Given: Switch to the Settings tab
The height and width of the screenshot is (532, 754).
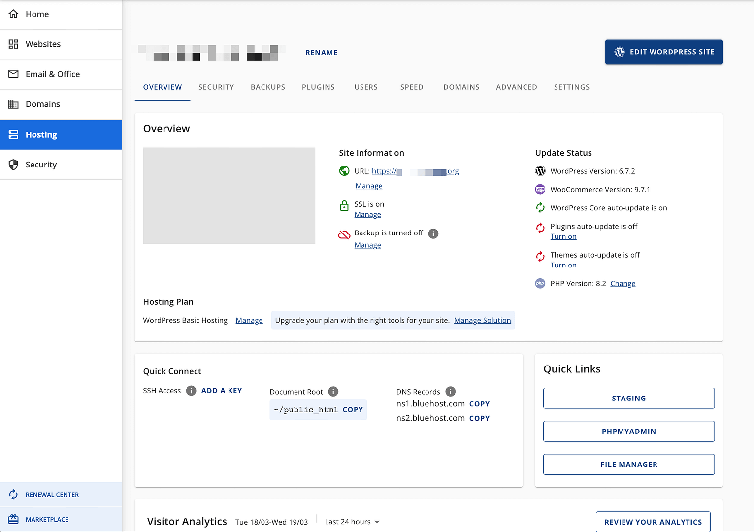Looking at the screenshot, I should pos(572,87).
